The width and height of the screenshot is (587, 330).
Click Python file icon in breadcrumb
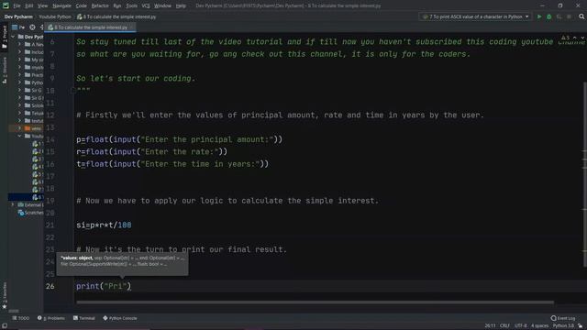pyautogui.click(x=80, y=16)
